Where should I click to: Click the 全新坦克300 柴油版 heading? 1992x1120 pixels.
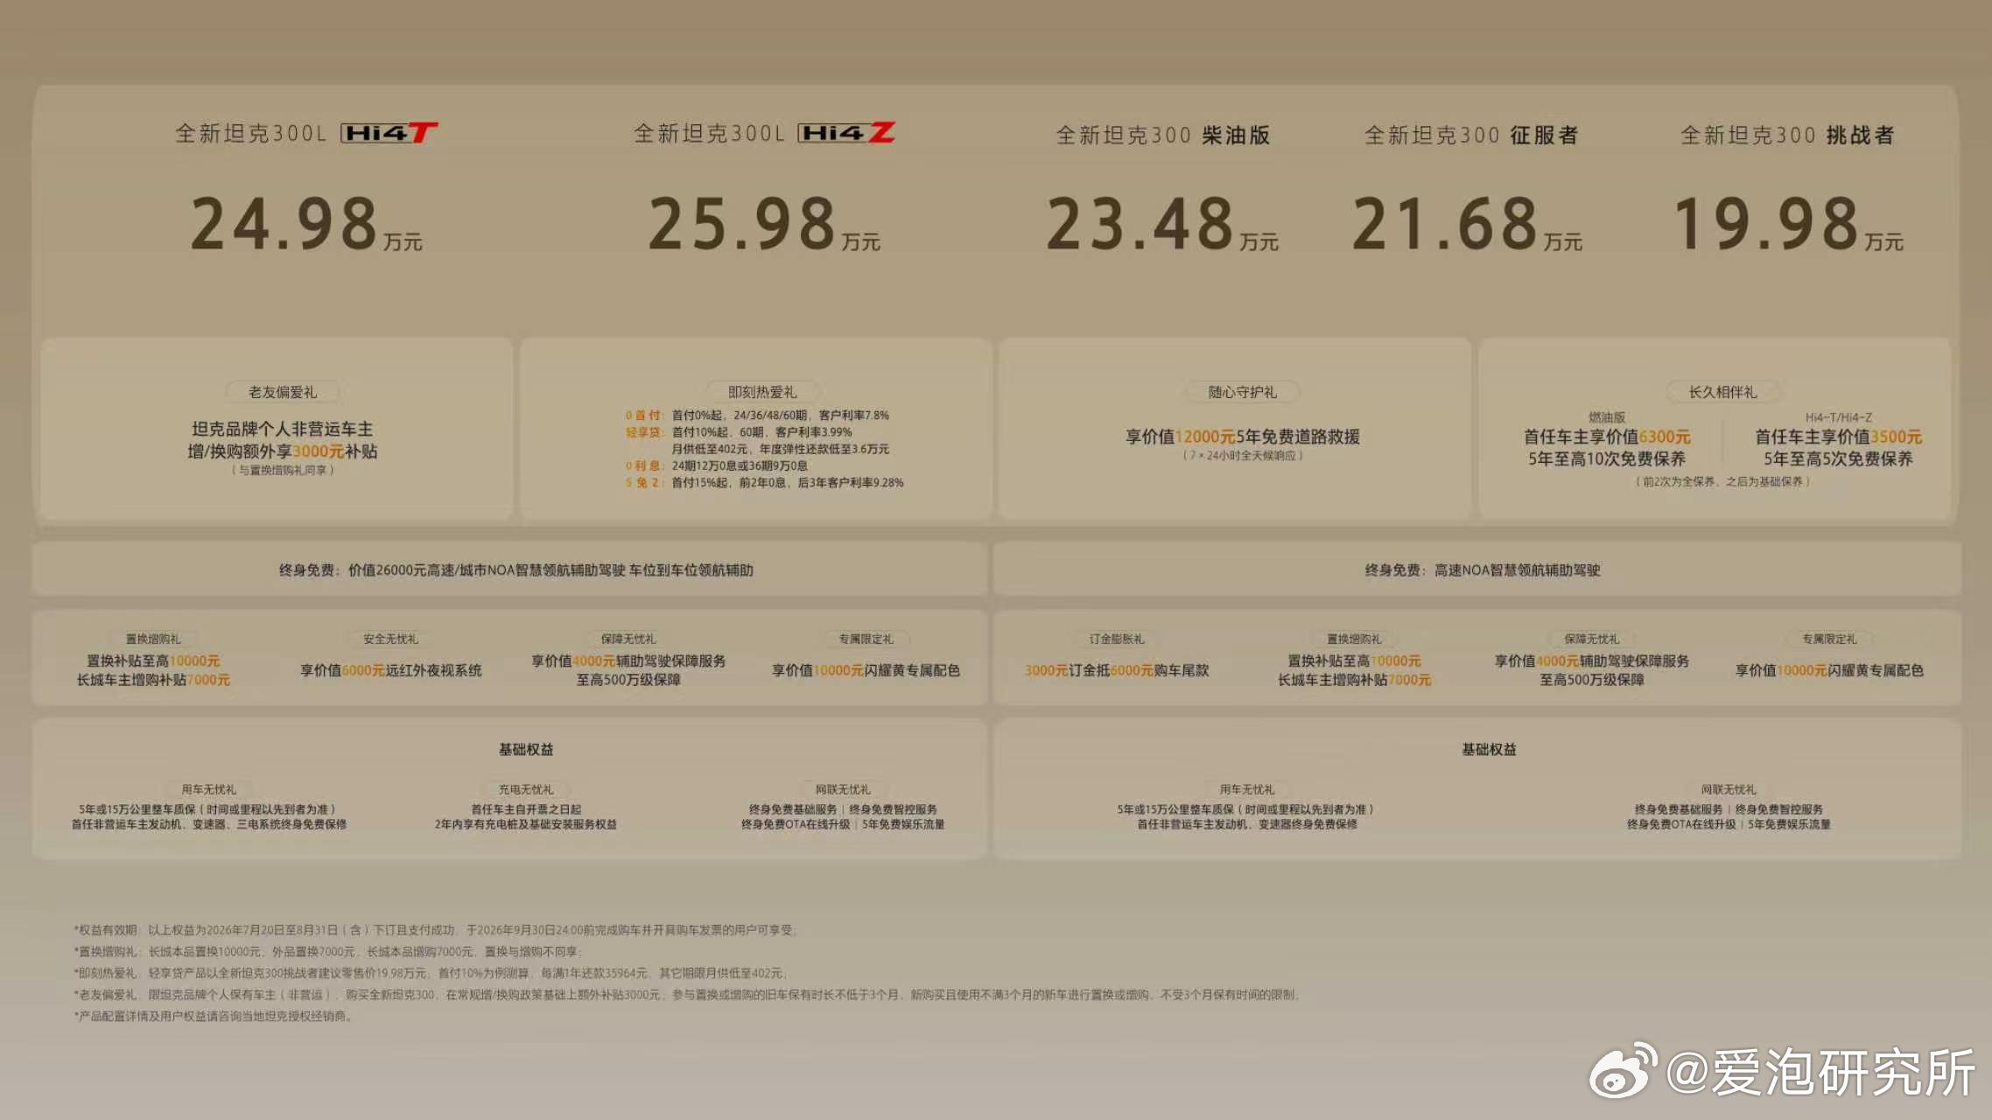1163,136
